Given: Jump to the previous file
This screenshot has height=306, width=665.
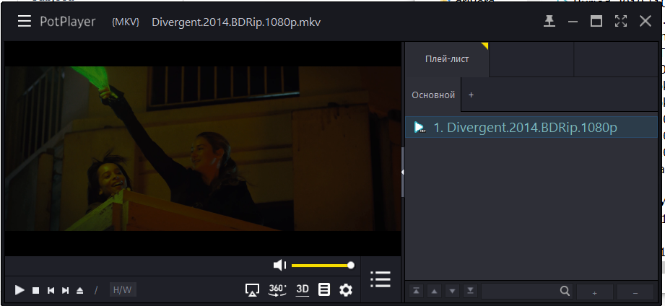Looking at the screenshot, I should [x=51, y=290].
